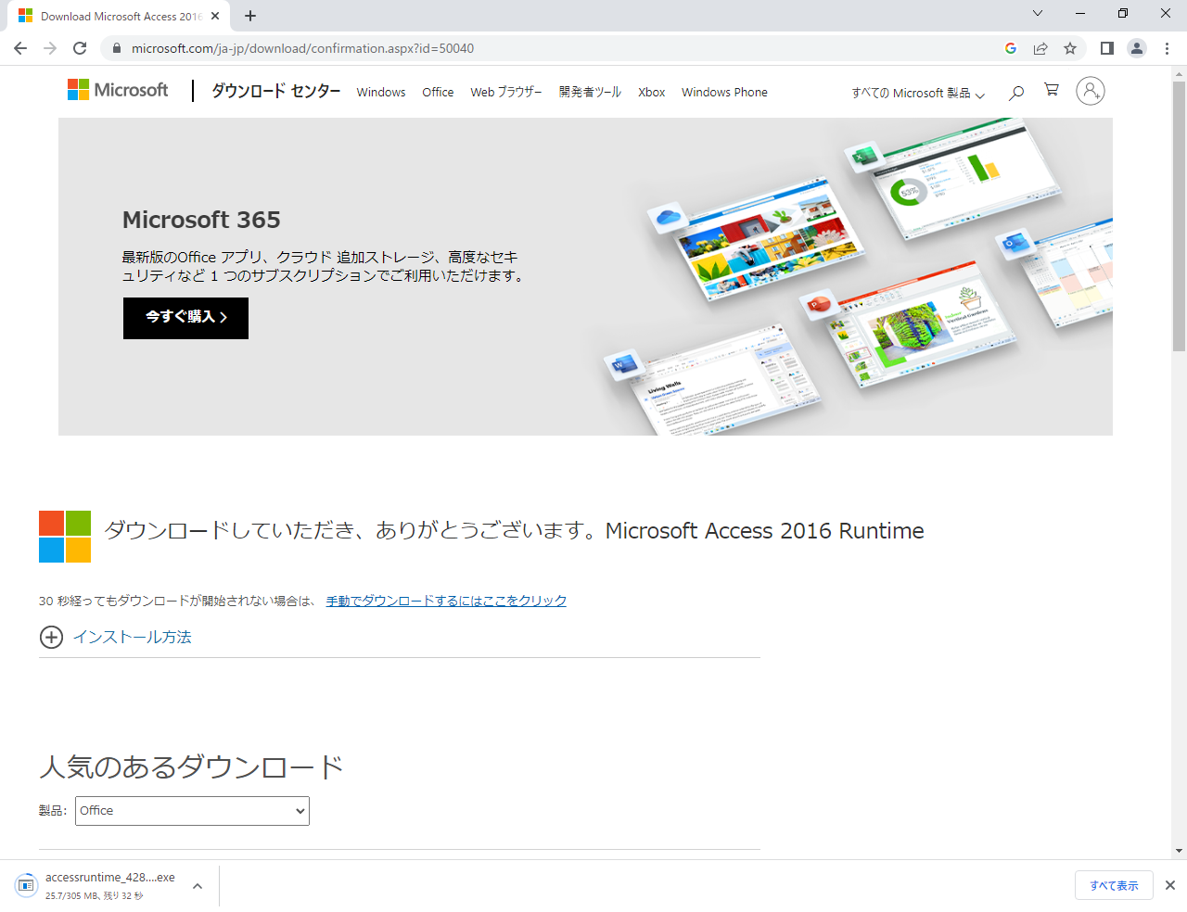Click the scrollbar up arrow
The height and width of the screenshot is (912, 1187).
(x=1179, y=72)
